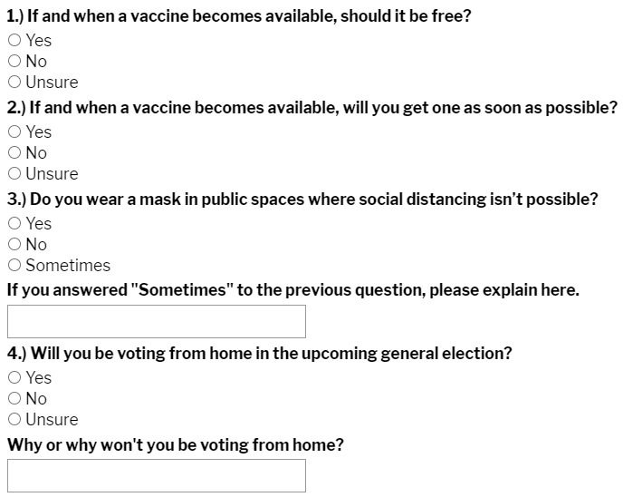Focus the voting from home reason text field
The width and height of the screenshot is (623, 497).
pyautogui.click(x=157, y=476)
